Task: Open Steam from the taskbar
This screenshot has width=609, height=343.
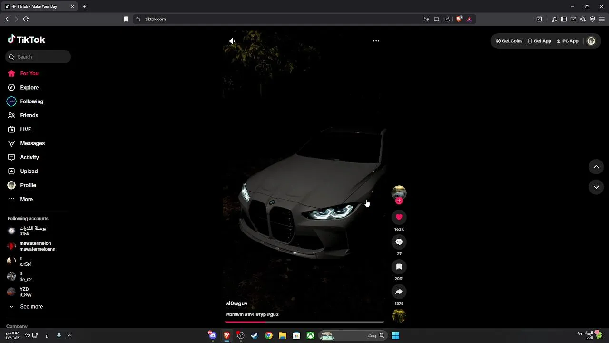Action: [x=255, y=336]
